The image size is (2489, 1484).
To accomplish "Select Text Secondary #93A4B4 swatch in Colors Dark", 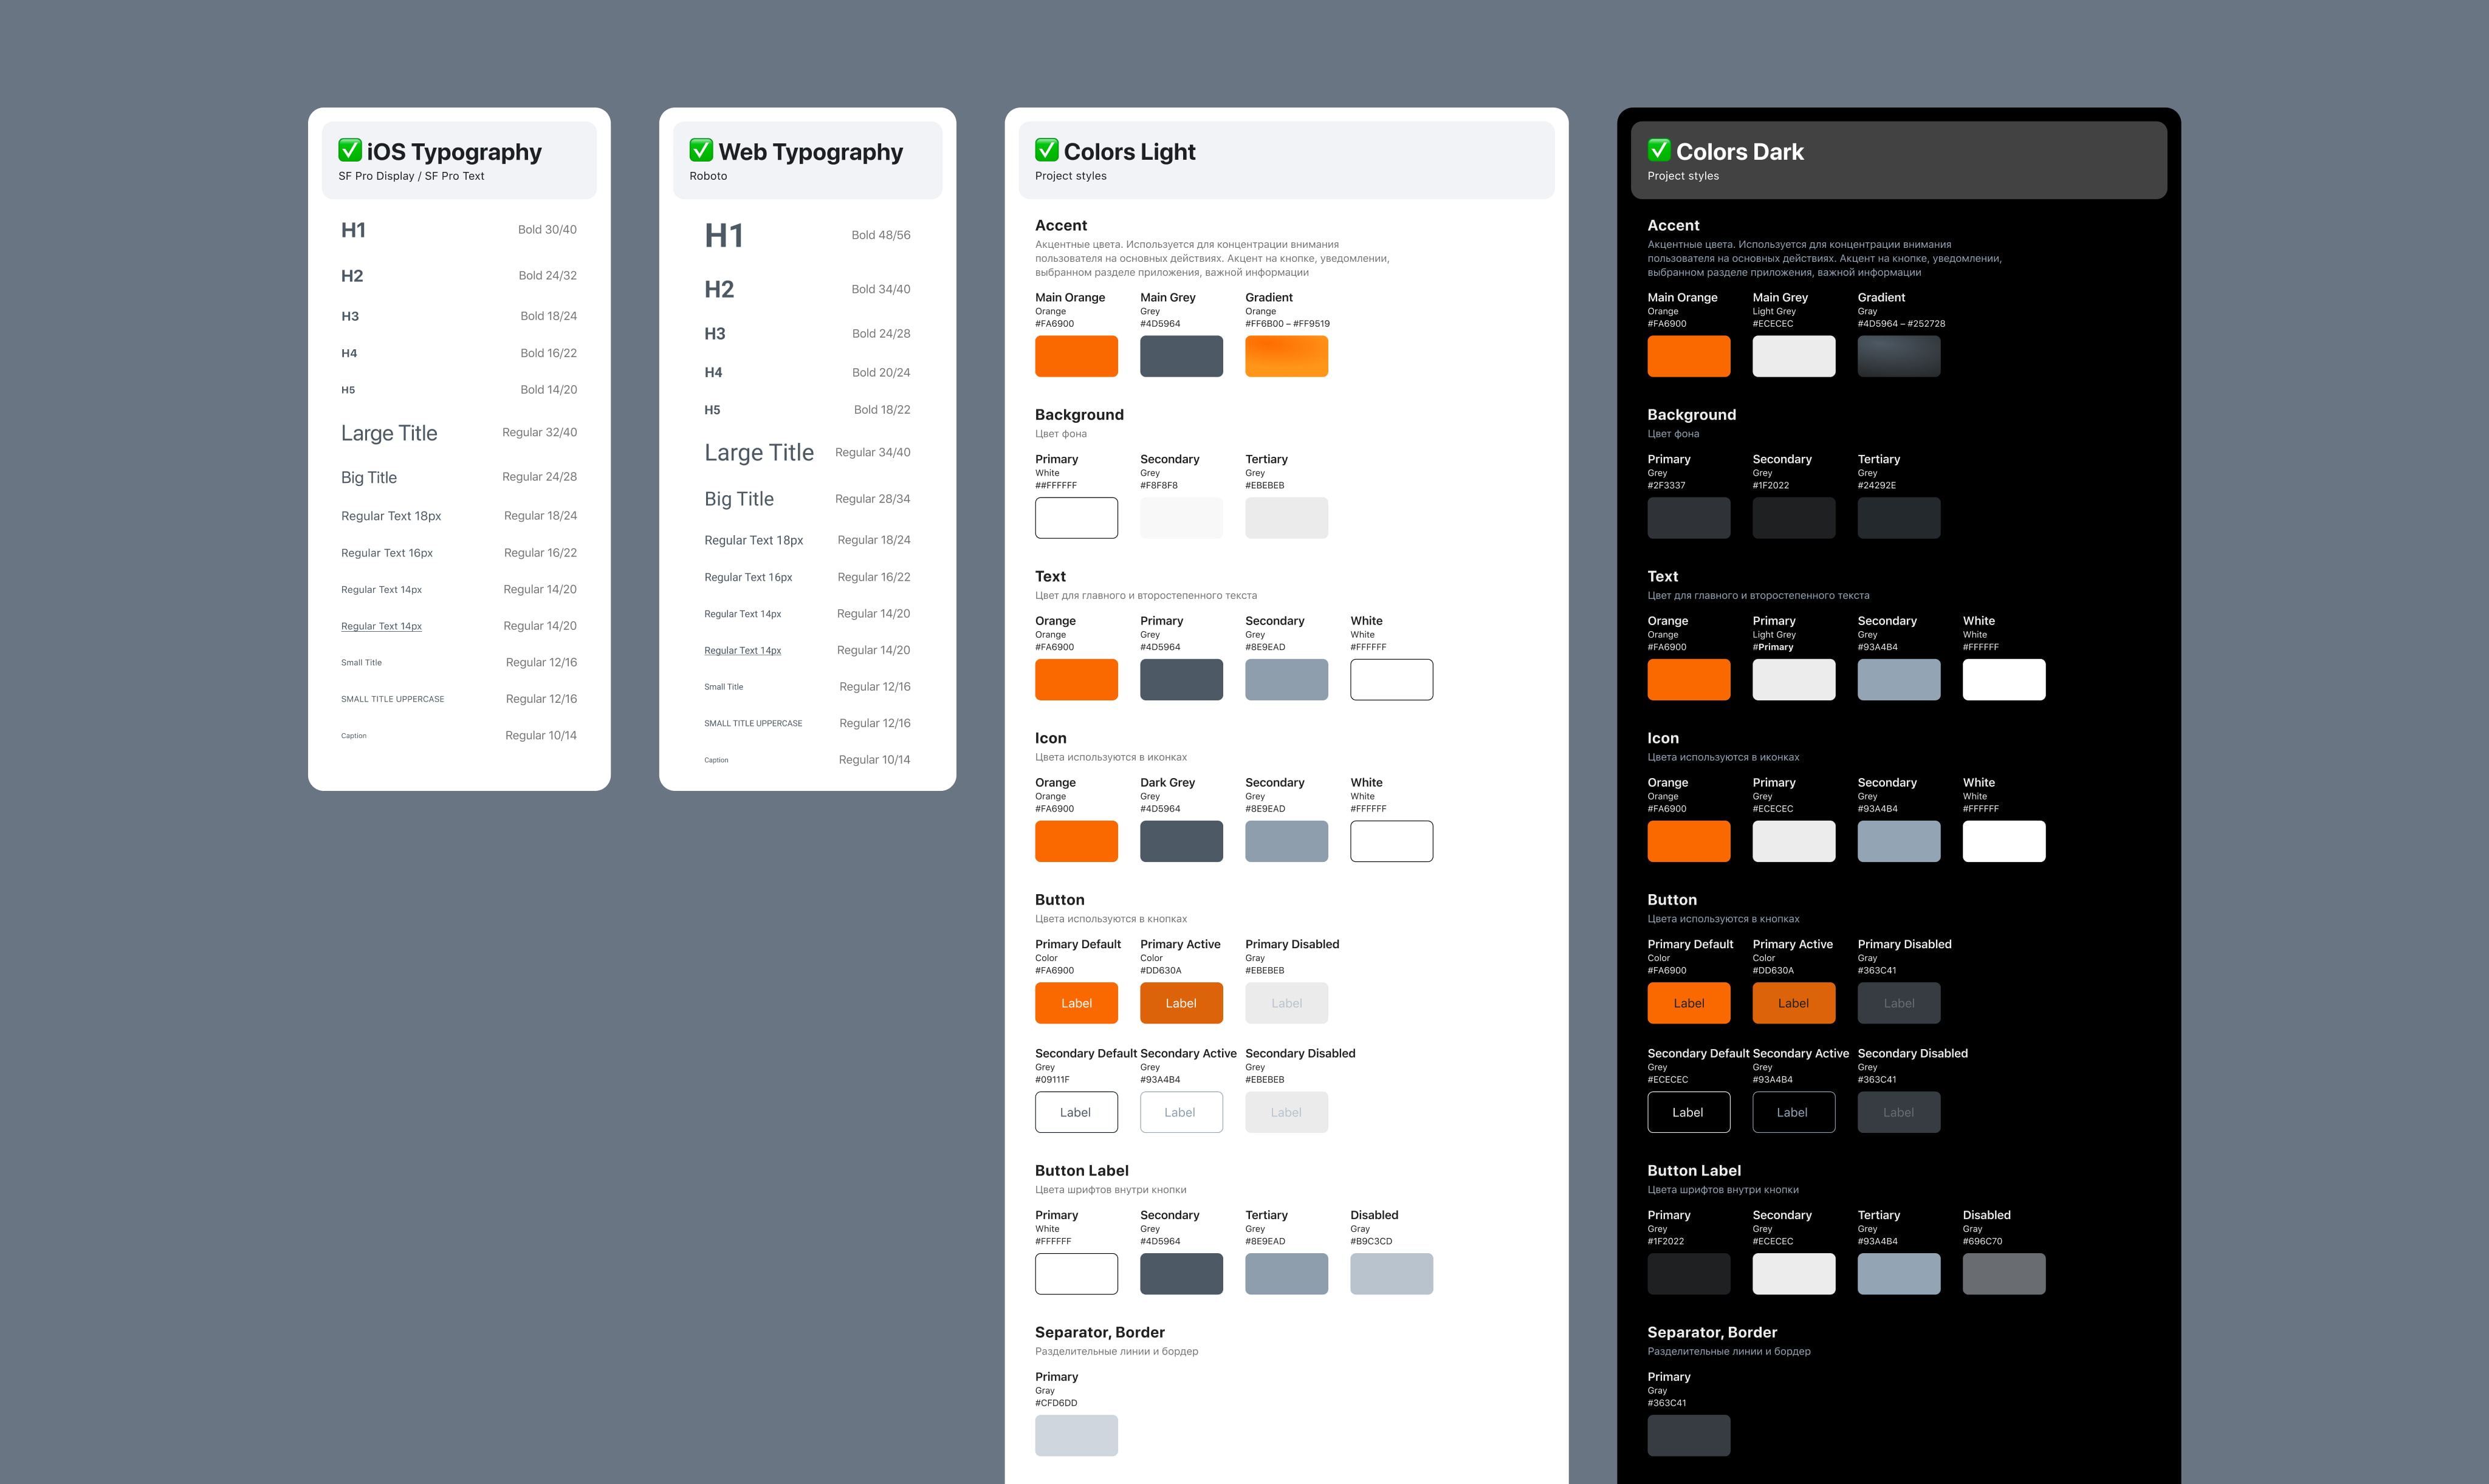I will pyautogui.click(x=1899, y=680).
